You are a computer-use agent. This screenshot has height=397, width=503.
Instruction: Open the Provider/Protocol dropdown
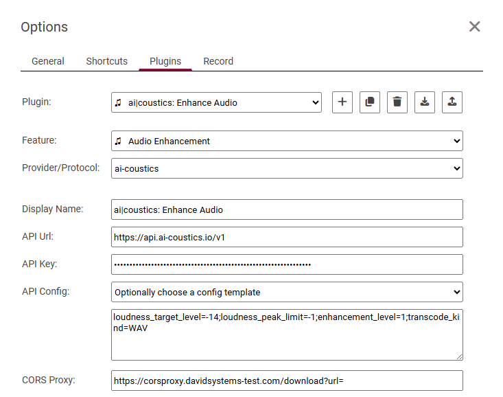287,168
